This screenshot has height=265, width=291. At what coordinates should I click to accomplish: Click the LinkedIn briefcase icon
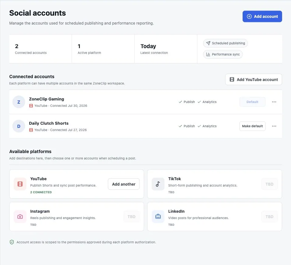158,217
